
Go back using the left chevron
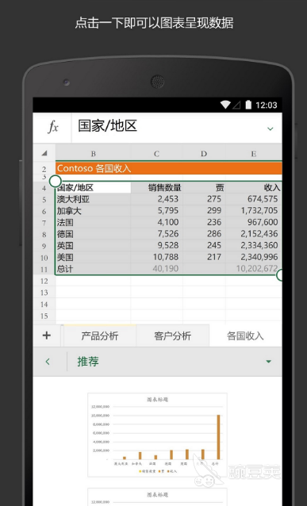[48, 362]
